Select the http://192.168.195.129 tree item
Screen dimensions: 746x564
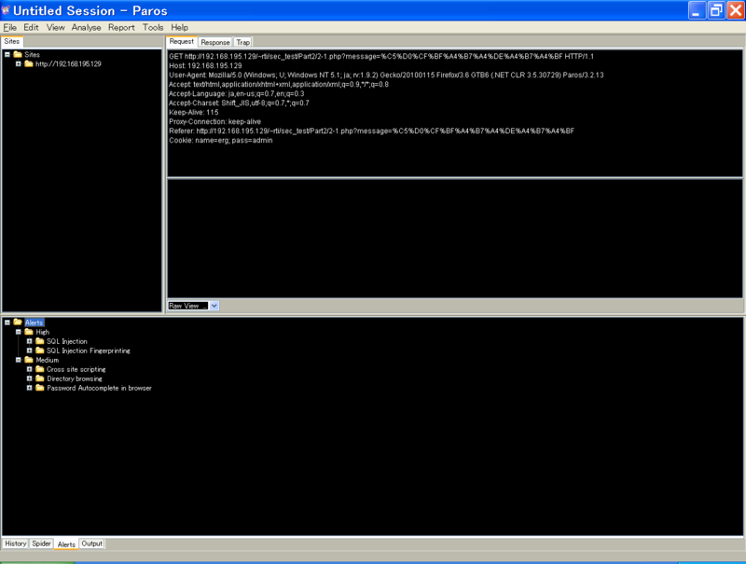tap(68, 63)
